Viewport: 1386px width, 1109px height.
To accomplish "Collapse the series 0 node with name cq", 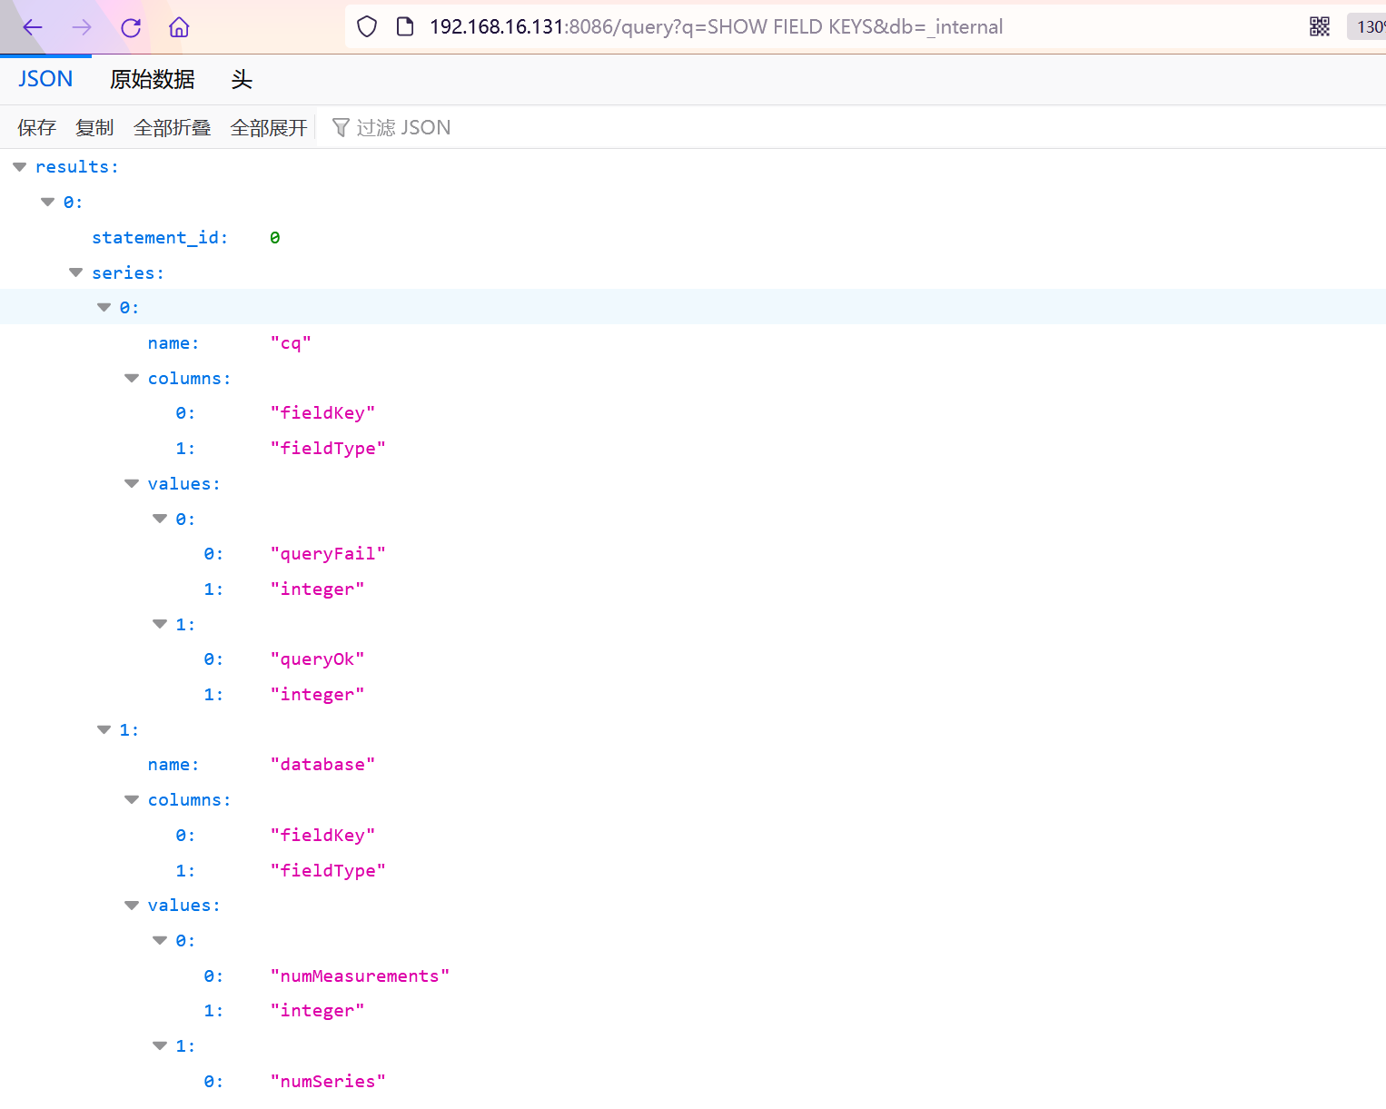I will [x=104, y=308].
